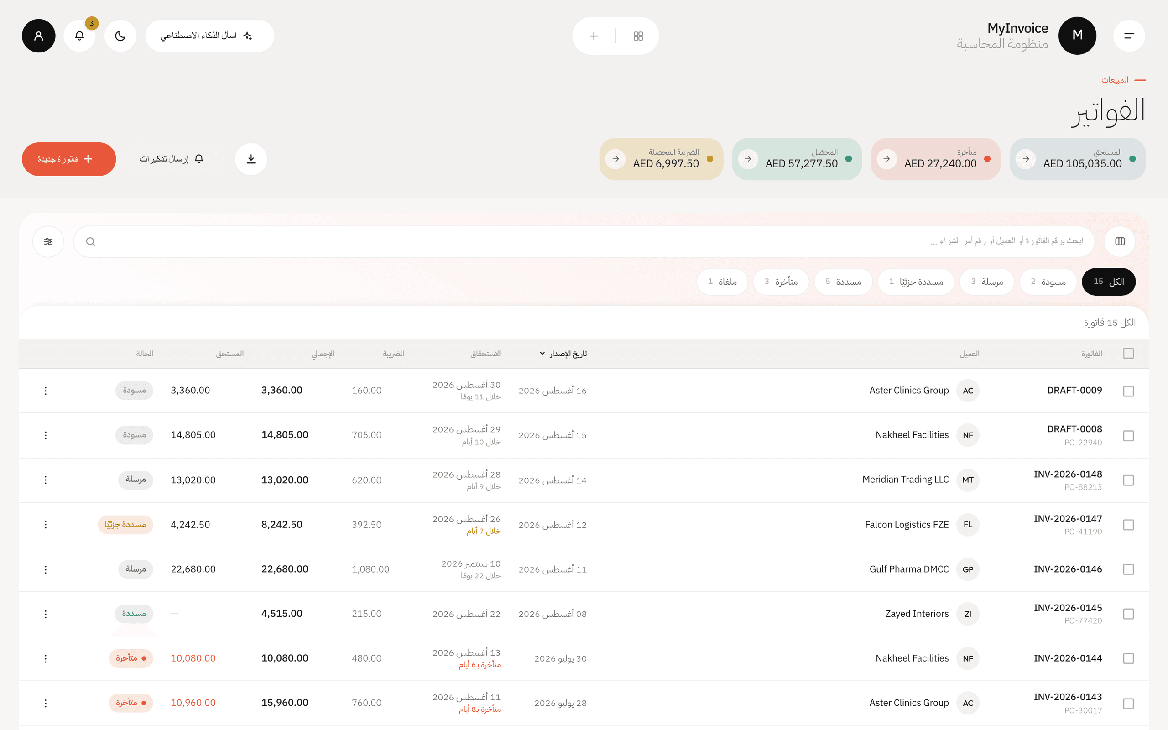Click customer Gulf Pharma DMCC
1168x730 pixels.
tap(909, 569)
